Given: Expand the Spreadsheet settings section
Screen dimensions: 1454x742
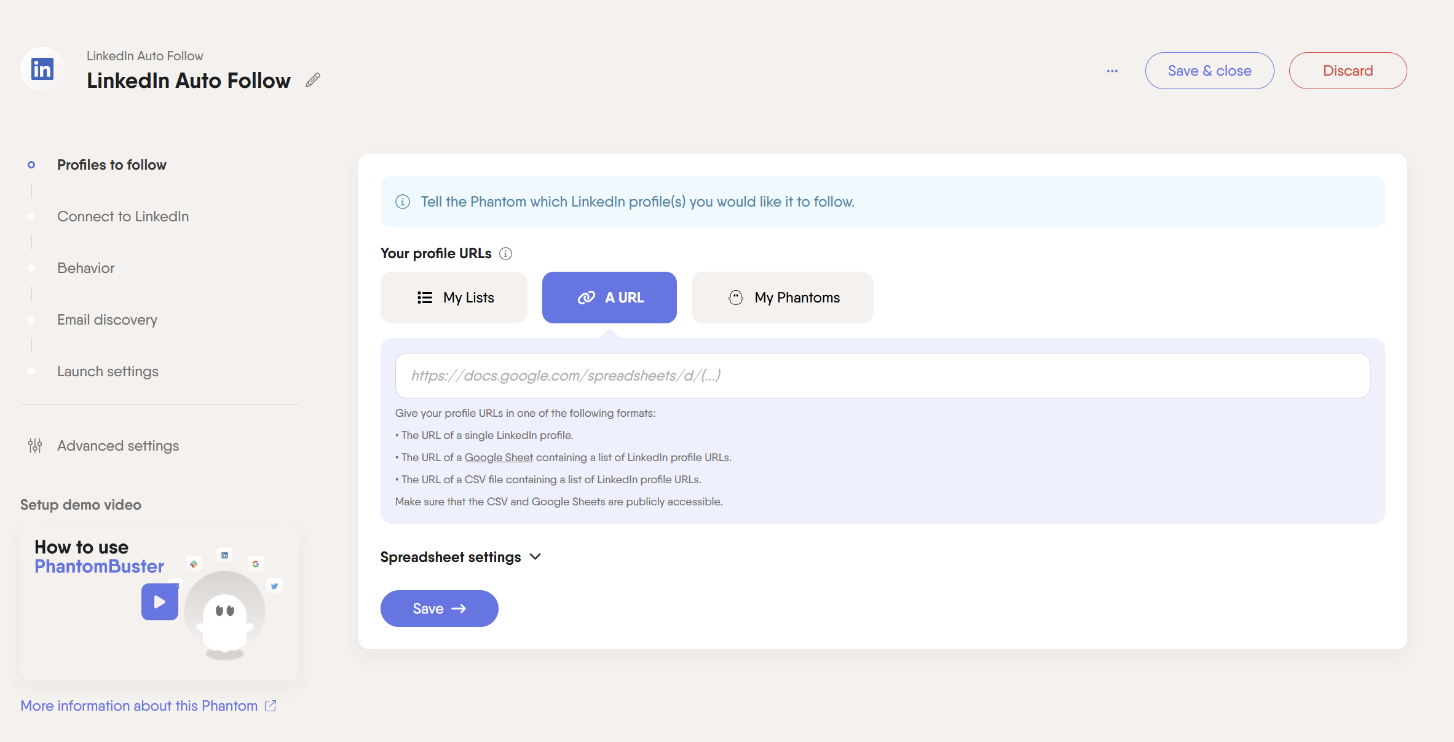Looking at the screenshot, I should tap(460, 557).
